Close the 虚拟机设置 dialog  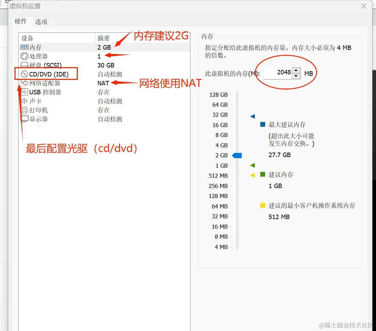point(364,6)
